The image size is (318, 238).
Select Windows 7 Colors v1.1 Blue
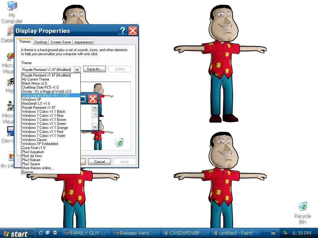click(51, 116)
